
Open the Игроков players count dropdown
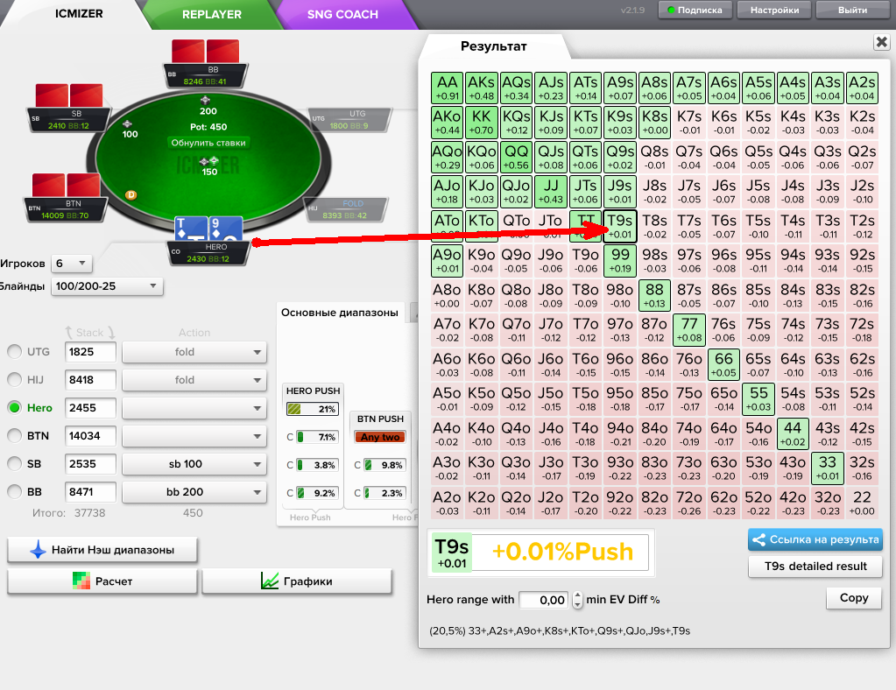pos(72,264)
